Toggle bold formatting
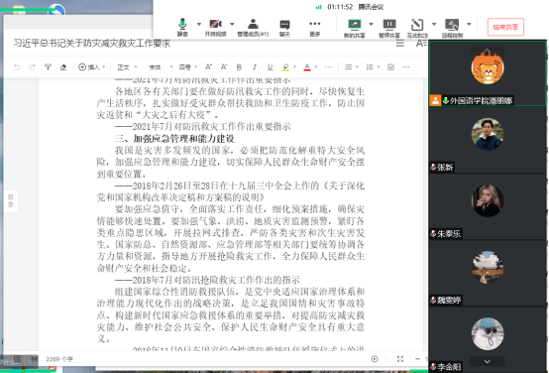 pyautogui.click(x=239, y=66)
